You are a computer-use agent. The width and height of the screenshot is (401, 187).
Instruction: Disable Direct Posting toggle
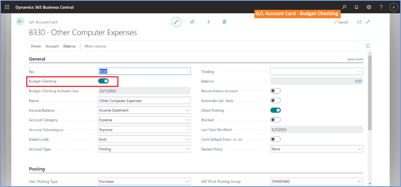click(x=276, y=110)
